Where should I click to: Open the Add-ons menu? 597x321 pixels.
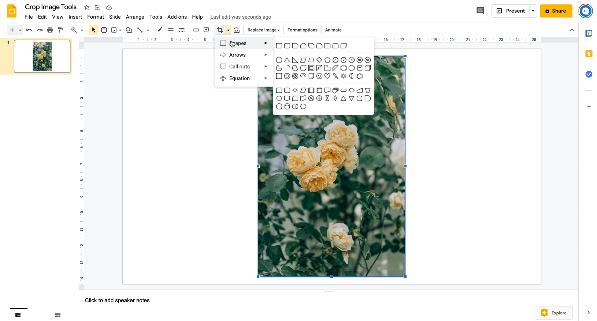click(x=177, y=17)
